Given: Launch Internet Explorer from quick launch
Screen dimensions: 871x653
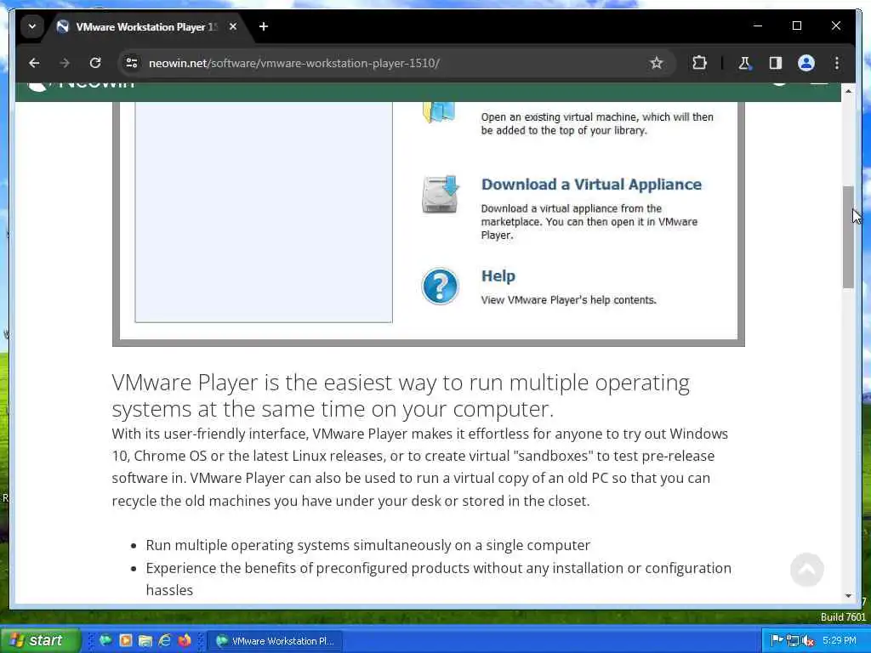Looking at the screenshot, I should point(165,640).
